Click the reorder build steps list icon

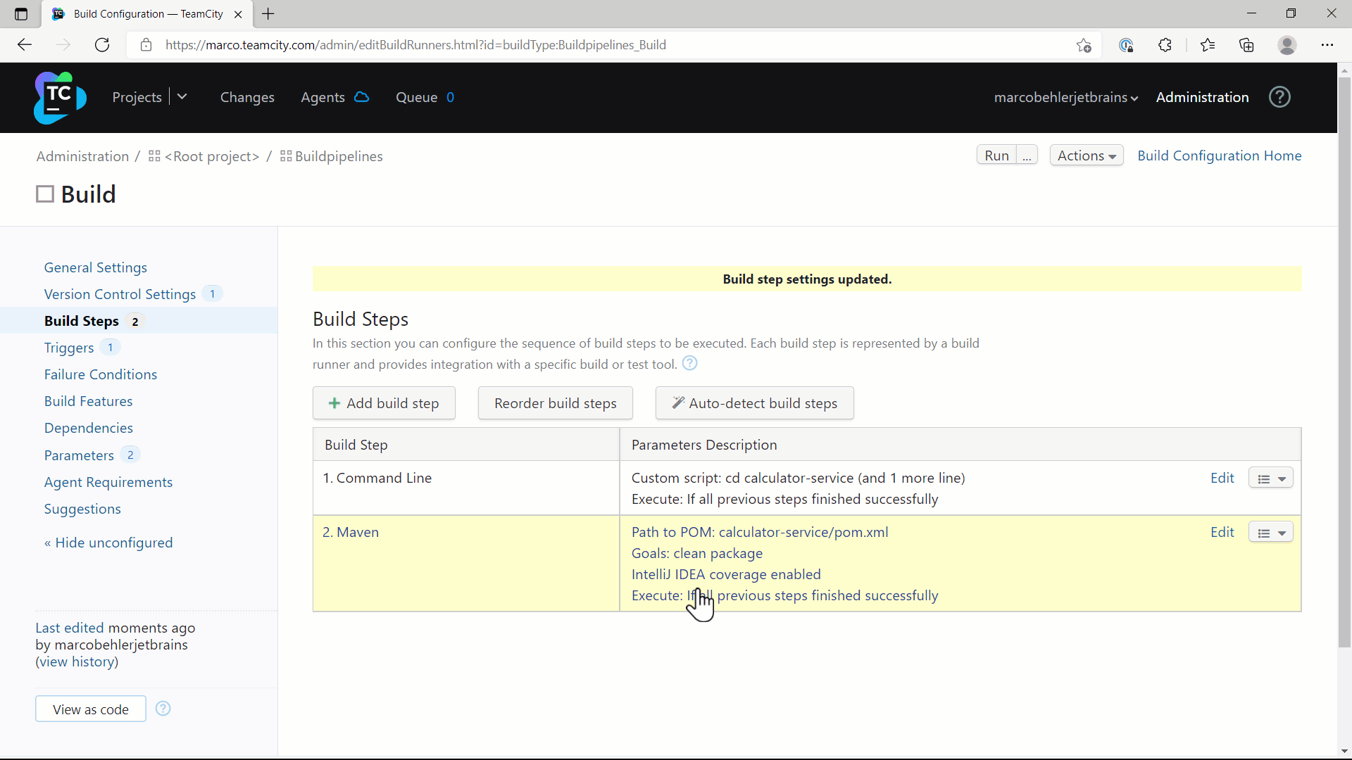pyautogui.click(x=556, y=403)
